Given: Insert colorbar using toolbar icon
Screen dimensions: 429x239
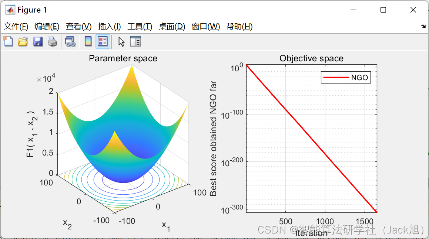Looking at the screenshot, I should coord(88,41).
